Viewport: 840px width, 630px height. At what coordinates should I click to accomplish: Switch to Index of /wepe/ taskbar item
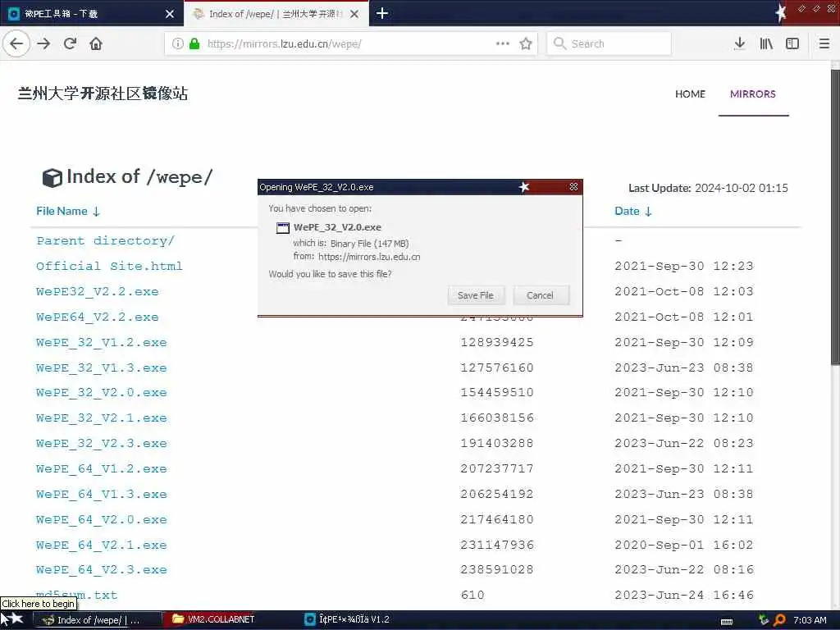click(x=98, y=620)
